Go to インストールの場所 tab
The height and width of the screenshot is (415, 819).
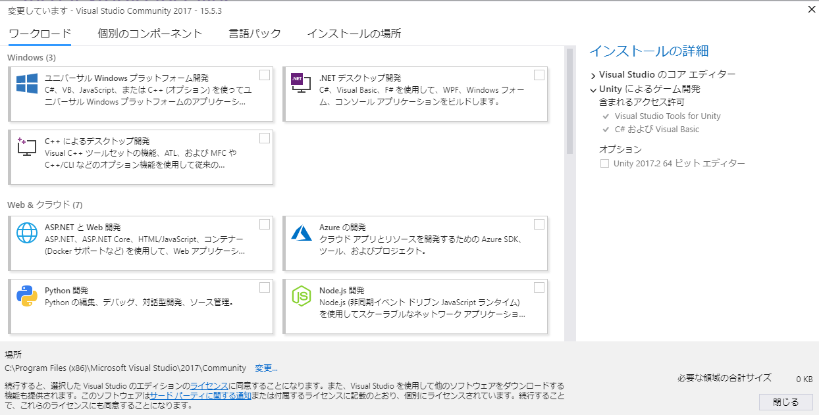(354, 34)
